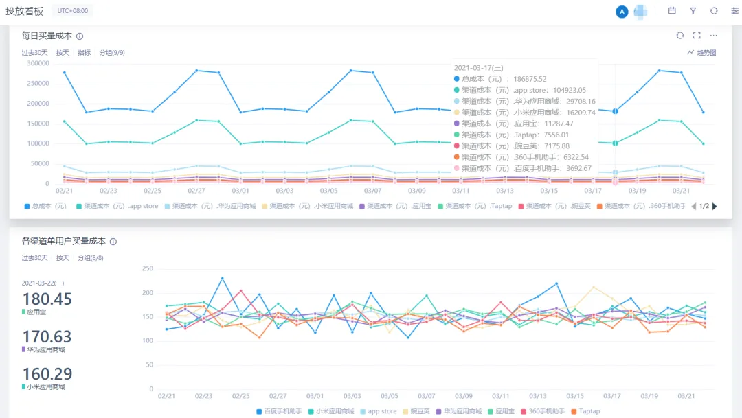Viewport: 742px width, 418px height.
Task: Toggle 渠道成本(元).Taptap legend series
Action: (x=475, y=206)
